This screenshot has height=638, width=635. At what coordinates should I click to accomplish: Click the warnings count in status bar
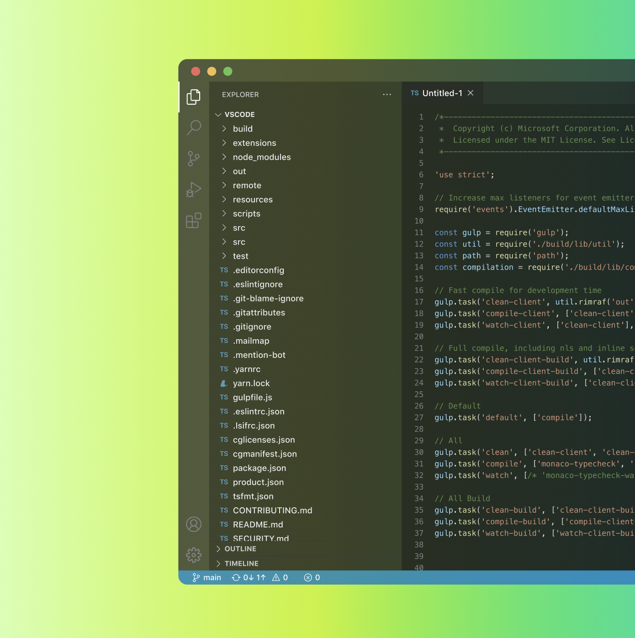tap(280, 578)
